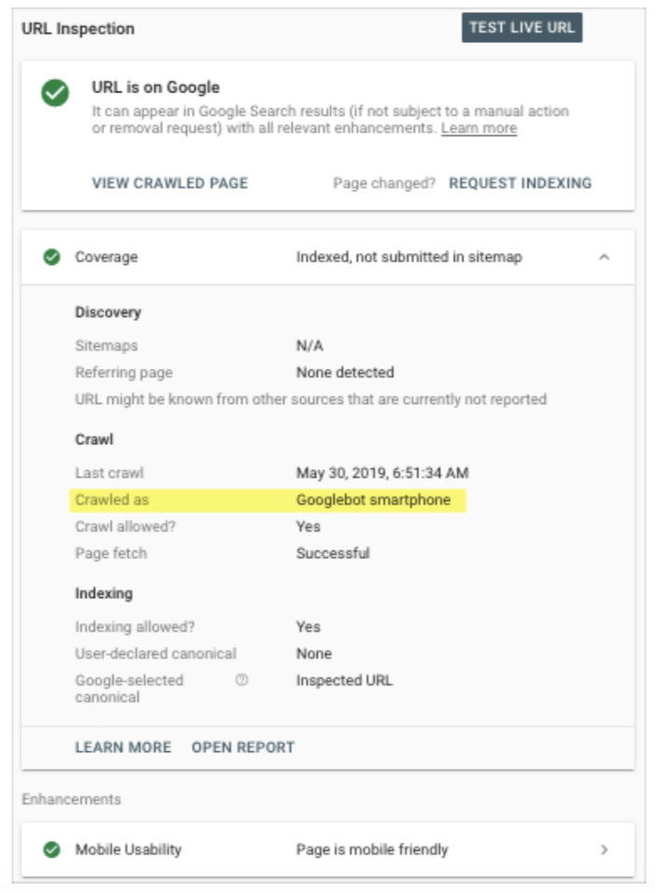The image size is (655, 892).
Task: Select the 'Page changed?' text
Action: click(x=384, y=183)
